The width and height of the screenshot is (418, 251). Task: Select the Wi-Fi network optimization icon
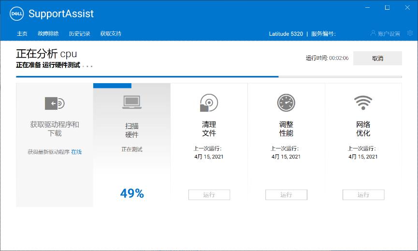[x=363, y=103]
